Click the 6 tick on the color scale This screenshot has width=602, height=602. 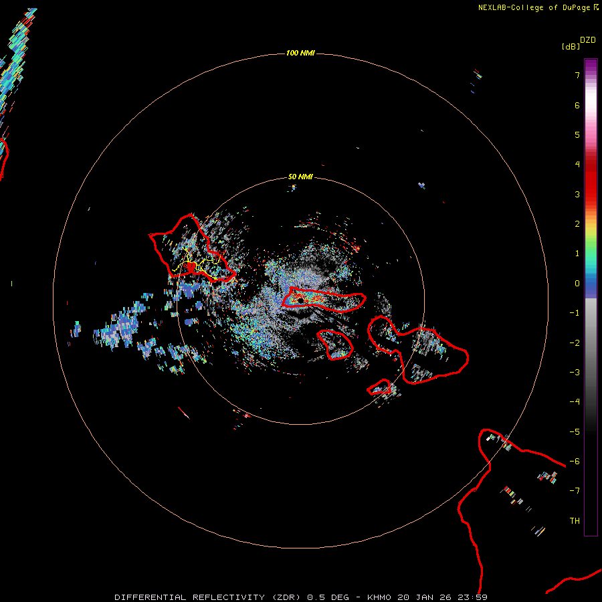pos(577,105)
